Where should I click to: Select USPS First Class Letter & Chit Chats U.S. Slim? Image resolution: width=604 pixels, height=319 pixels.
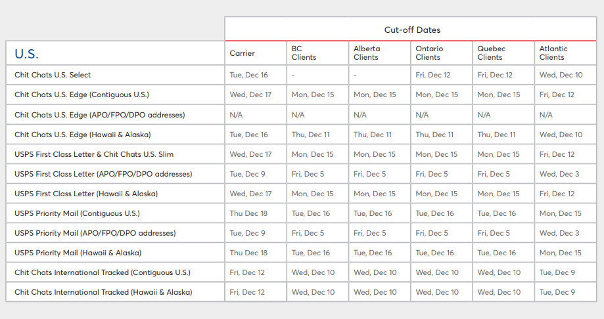[93, 154]
